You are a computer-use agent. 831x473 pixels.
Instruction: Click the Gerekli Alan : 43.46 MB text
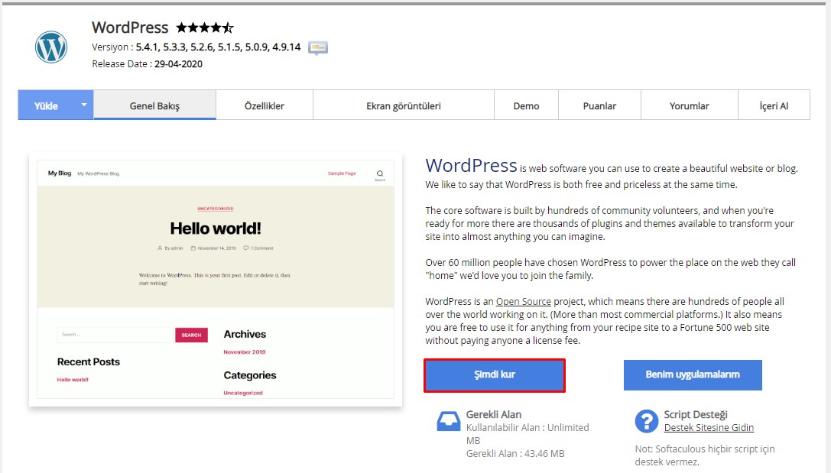[515, 453]
